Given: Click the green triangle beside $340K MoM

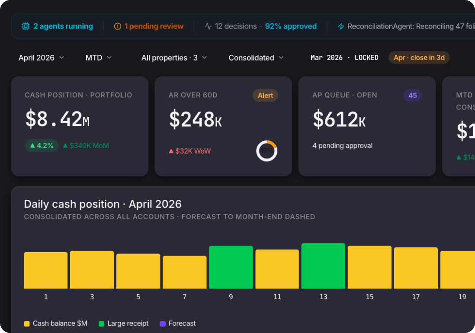Looking at the screenshot, I should click(x=65, y=146).
